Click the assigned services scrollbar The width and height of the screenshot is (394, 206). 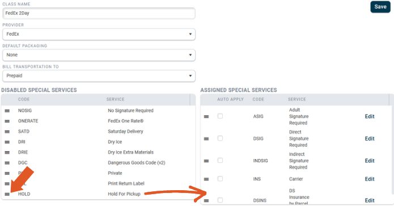(393, 151)
